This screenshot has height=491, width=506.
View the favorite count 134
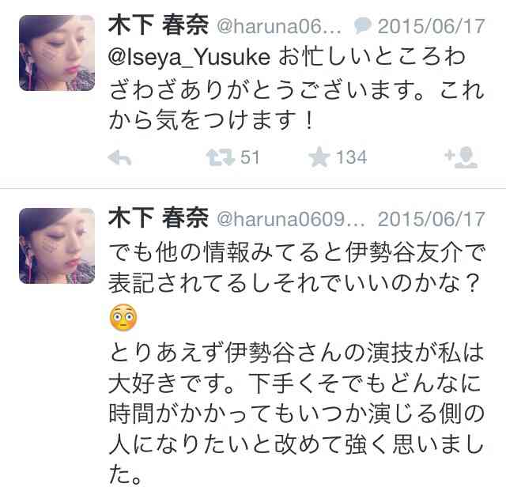tap(351, 157)
